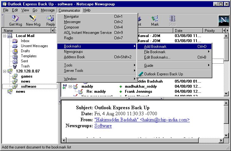Open the Guide submenu
Viewport: 231px width, 151px height.
coord(175,66)
